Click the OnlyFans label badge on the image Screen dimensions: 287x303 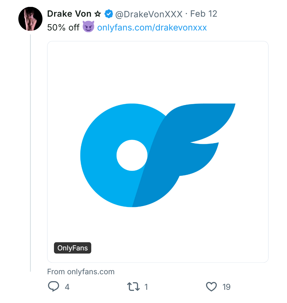(72, 248)
